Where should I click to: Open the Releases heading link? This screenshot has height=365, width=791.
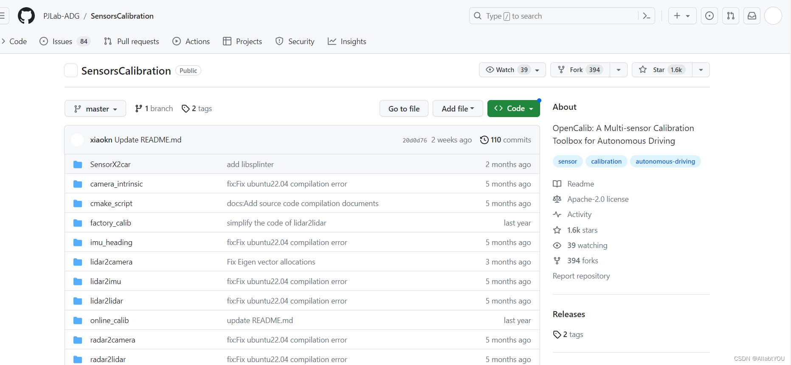pos(569,314)
